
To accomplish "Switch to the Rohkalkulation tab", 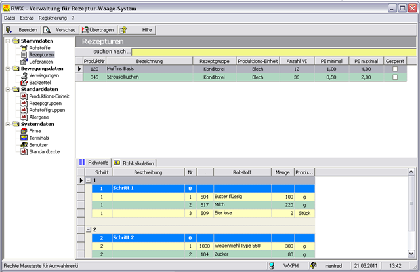I will [x=136, y=162].
